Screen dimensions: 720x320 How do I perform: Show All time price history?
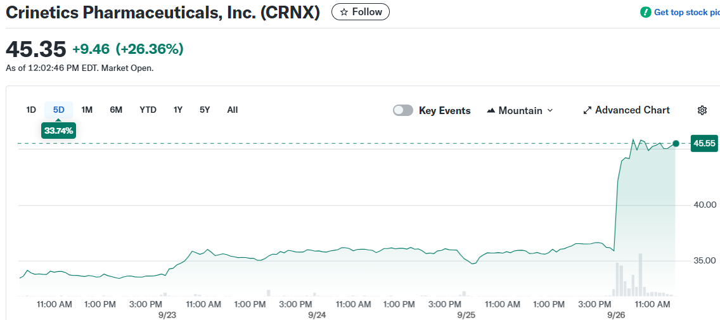(x=233, y=110)
